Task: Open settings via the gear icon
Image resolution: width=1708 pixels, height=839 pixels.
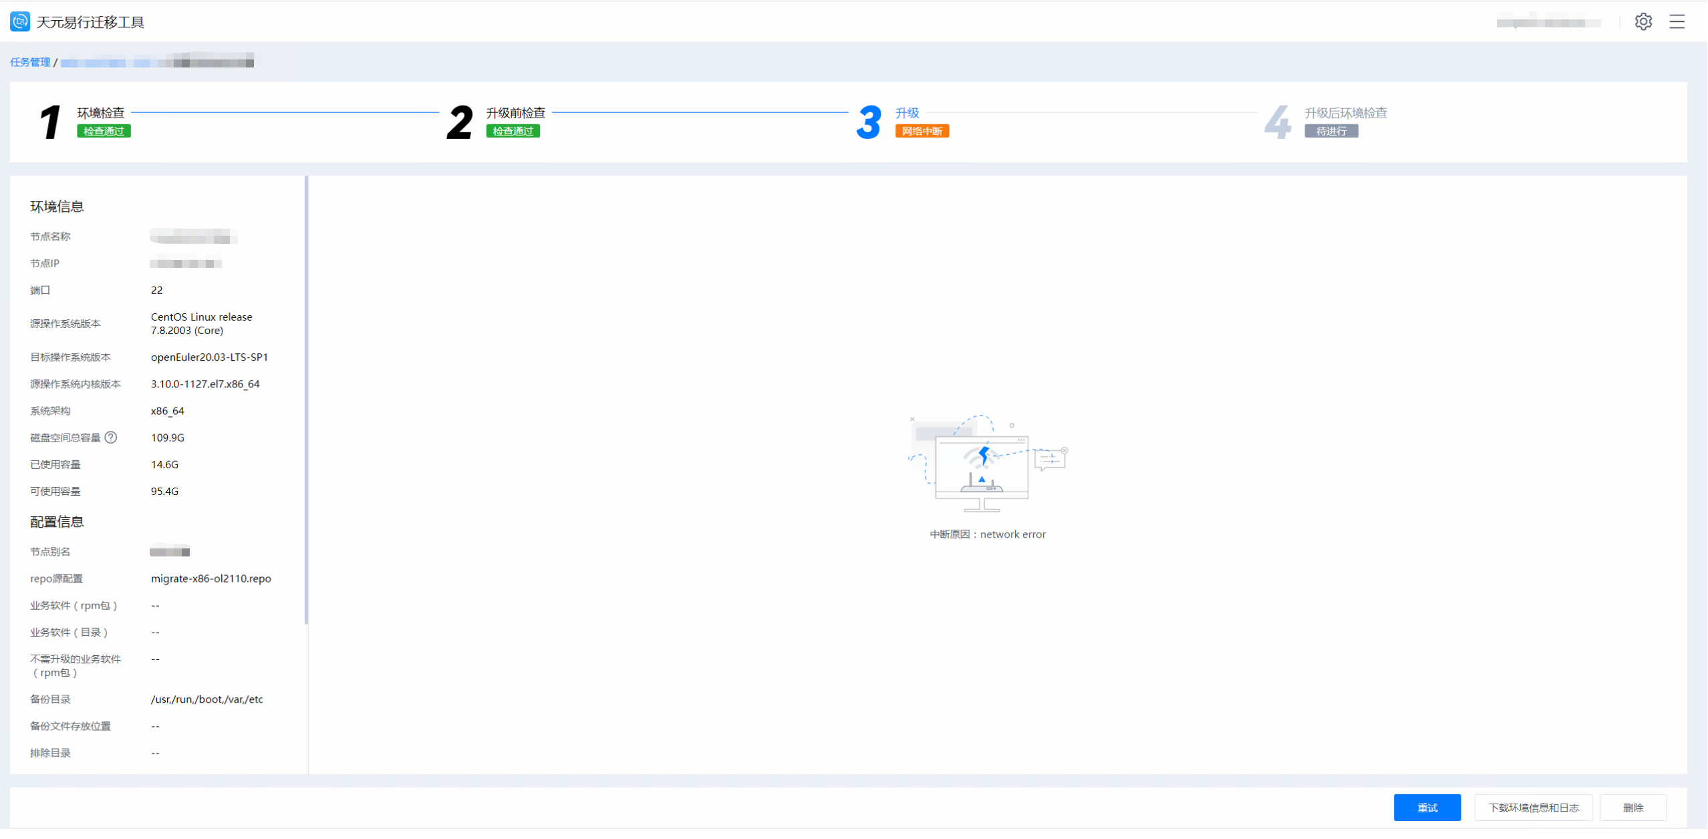Action: (1643, 22)
